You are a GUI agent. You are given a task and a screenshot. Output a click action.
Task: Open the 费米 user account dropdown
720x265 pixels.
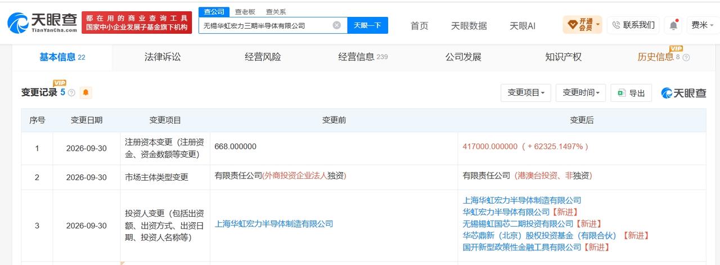pos(702,25)
